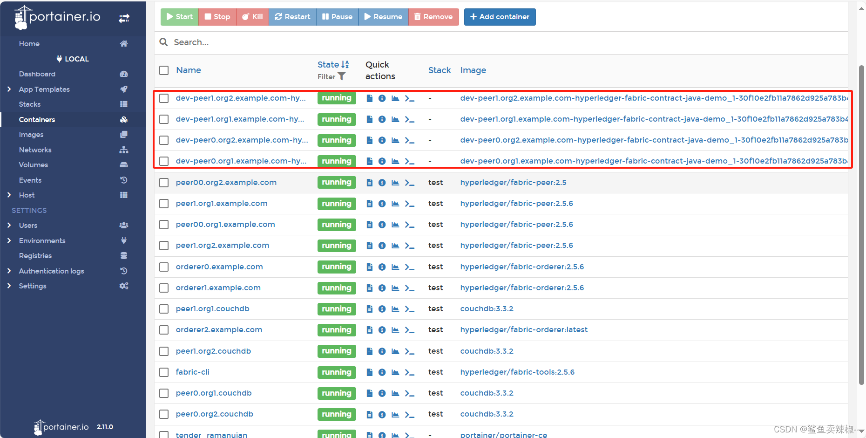Click the Volumes drive icon
This screenshot has width=866, height=438.
click(x=124, y=165)
